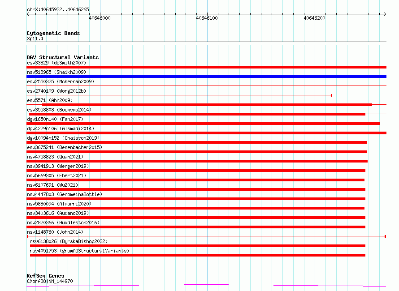The height and width of the screenshot is (291, 399).
Task: Click the red bar under esv33829 (deSmith2007)
Action: 206,67
